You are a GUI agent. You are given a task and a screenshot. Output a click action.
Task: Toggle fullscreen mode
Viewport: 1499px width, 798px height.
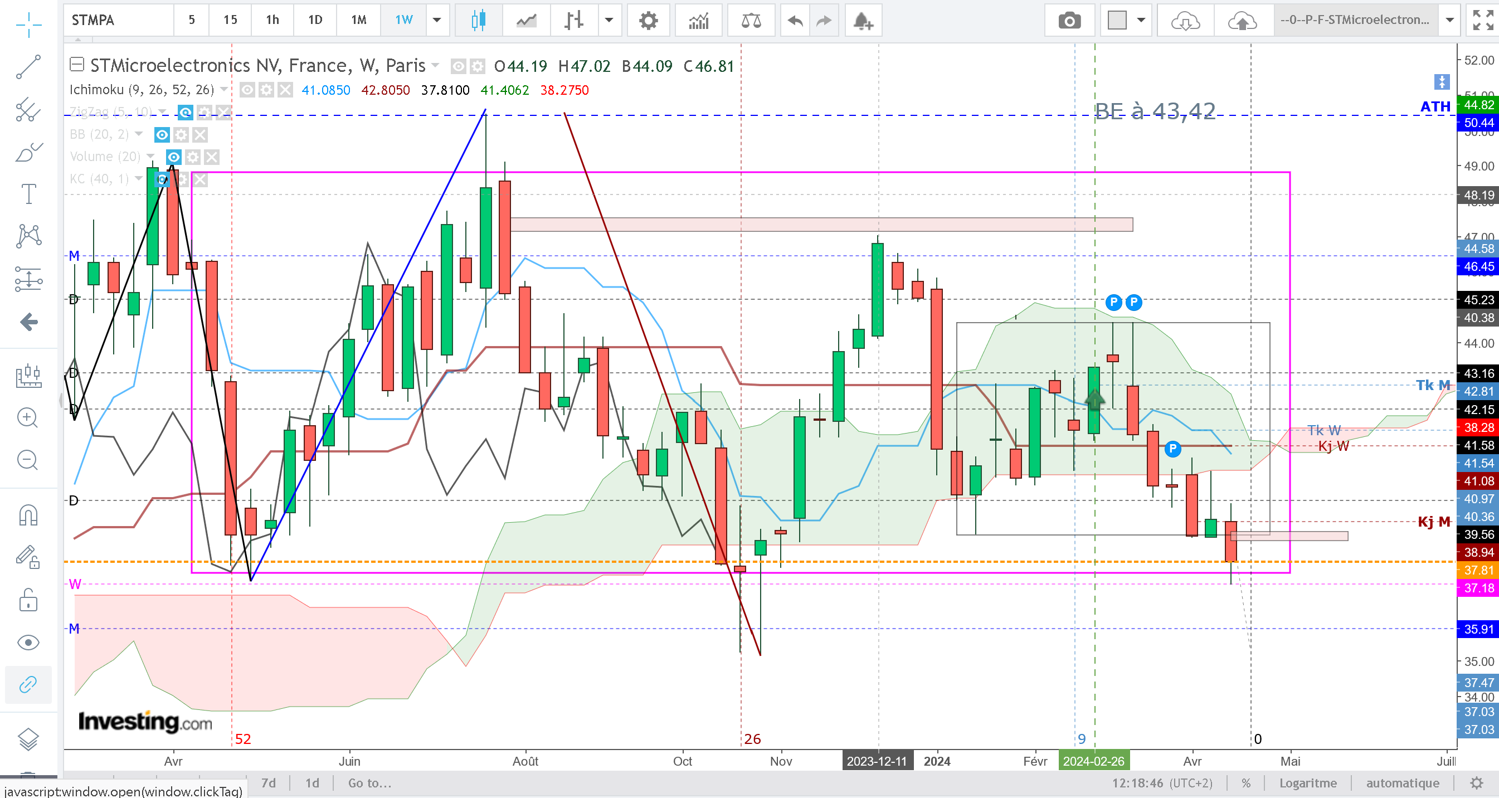pos(1483,21)
